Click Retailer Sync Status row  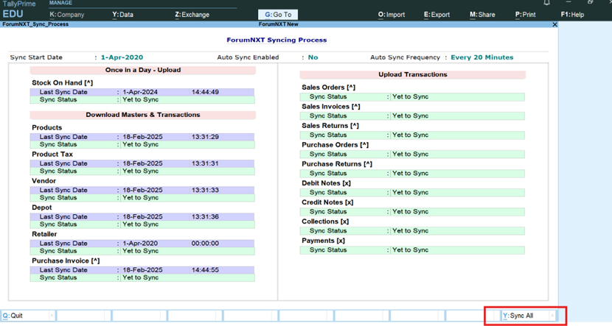142,251
